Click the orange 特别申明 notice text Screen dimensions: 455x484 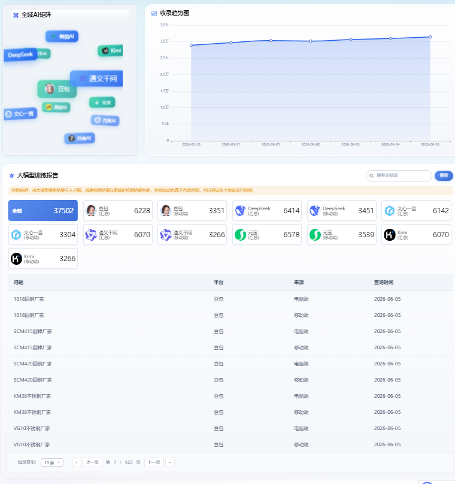(132, 190)
